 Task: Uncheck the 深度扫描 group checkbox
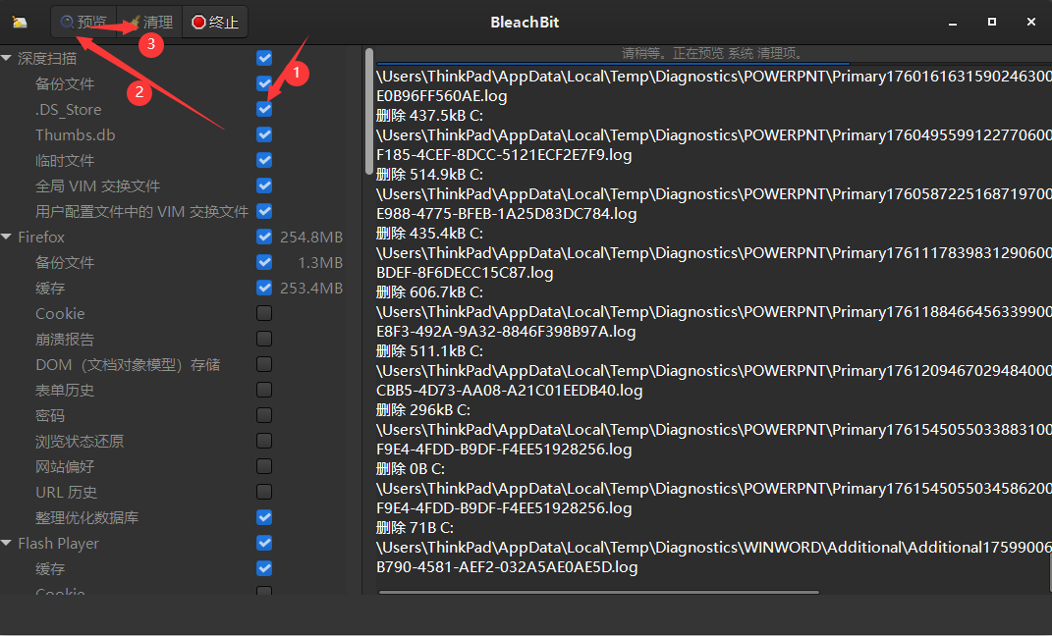coord(264,58)
